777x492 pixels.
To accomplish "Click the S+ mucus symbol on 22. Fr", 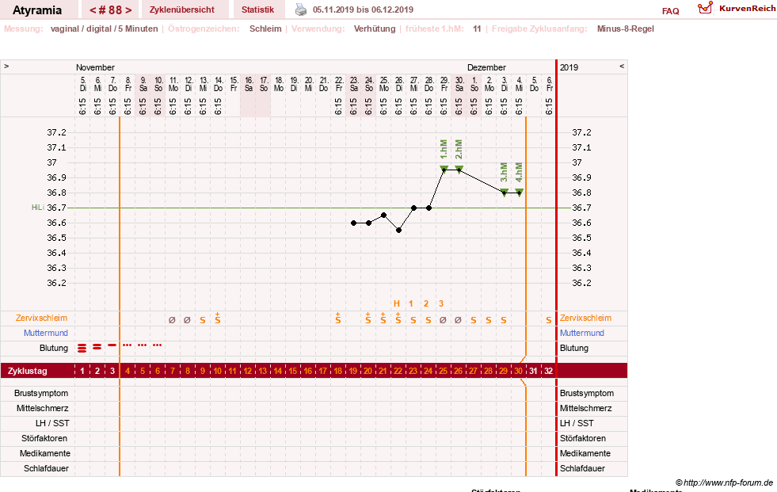I will 338,318.
